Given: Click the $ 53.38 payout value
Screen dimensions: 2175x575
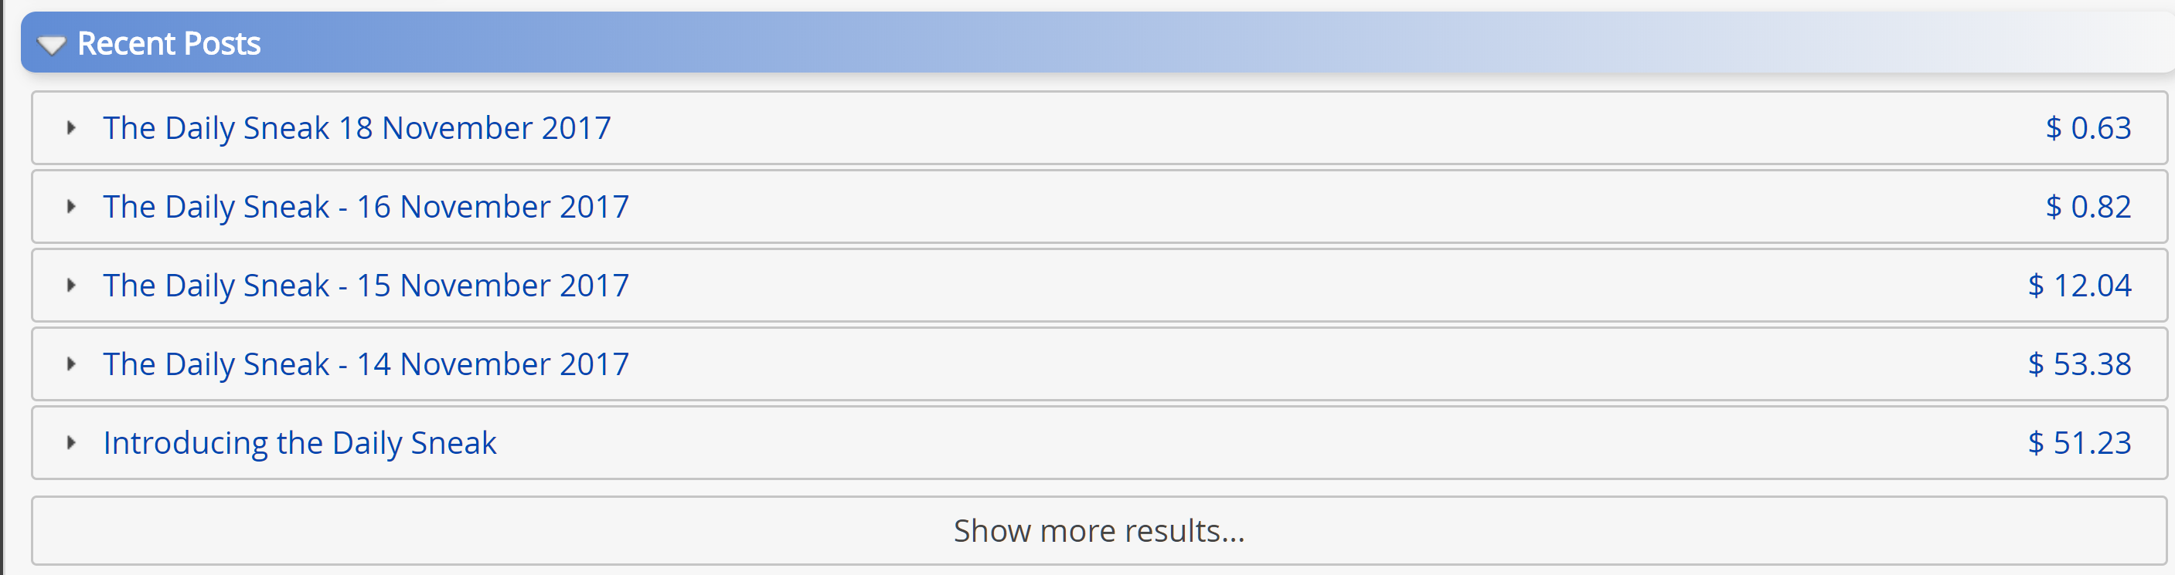Looking at the screenshot, I should (x=2078, y=364).
